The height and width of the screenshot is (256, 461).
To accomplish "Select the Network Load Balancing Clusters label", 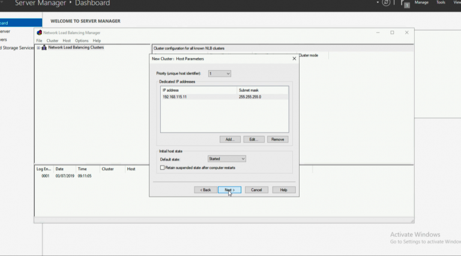I will coord(76,47).
